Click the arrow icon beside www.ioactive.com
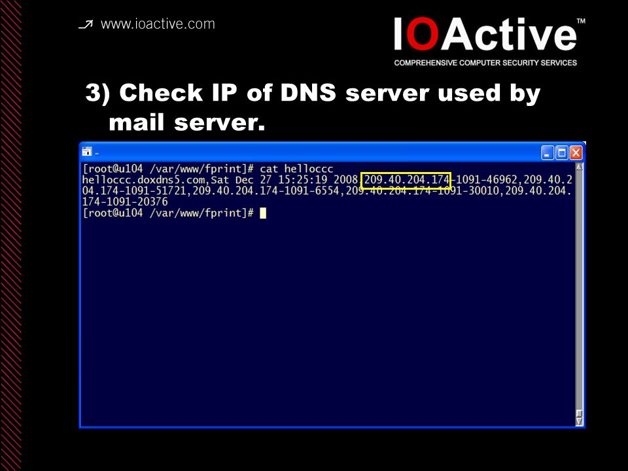Screen dimensions: 628x471 86,25
